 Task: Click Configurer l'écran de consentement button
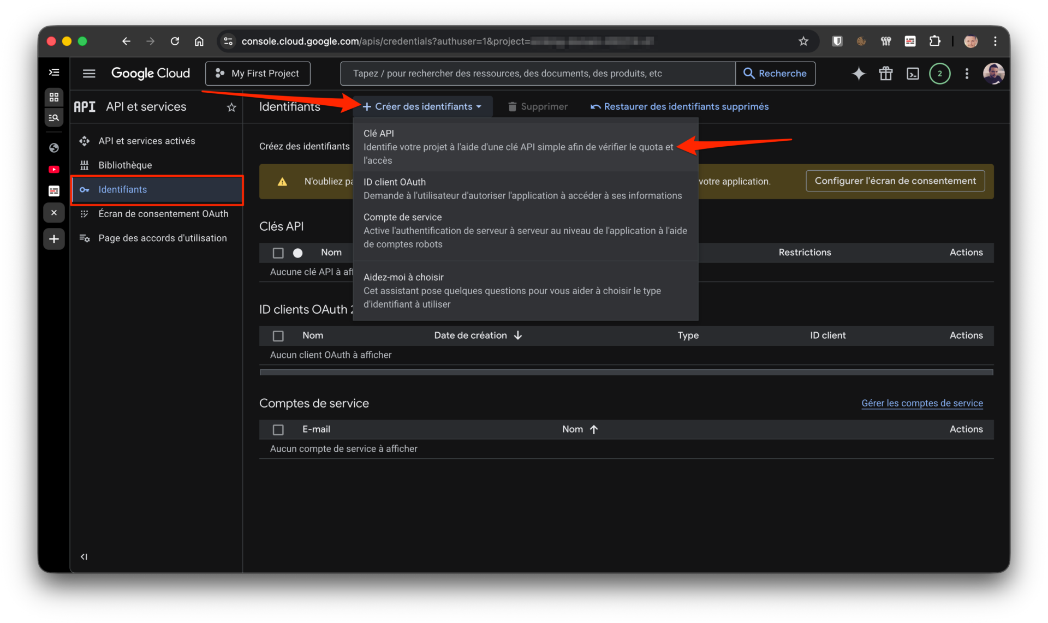click(x=895, y=181)
